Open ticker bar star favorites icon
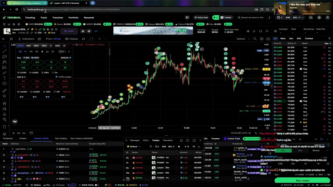Viewport: 333px width, 187px height. click(14, 24)
